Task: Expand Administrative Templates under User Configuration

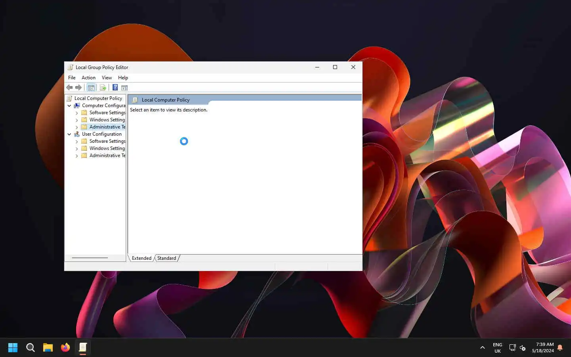Action: [x=77, y=156]
